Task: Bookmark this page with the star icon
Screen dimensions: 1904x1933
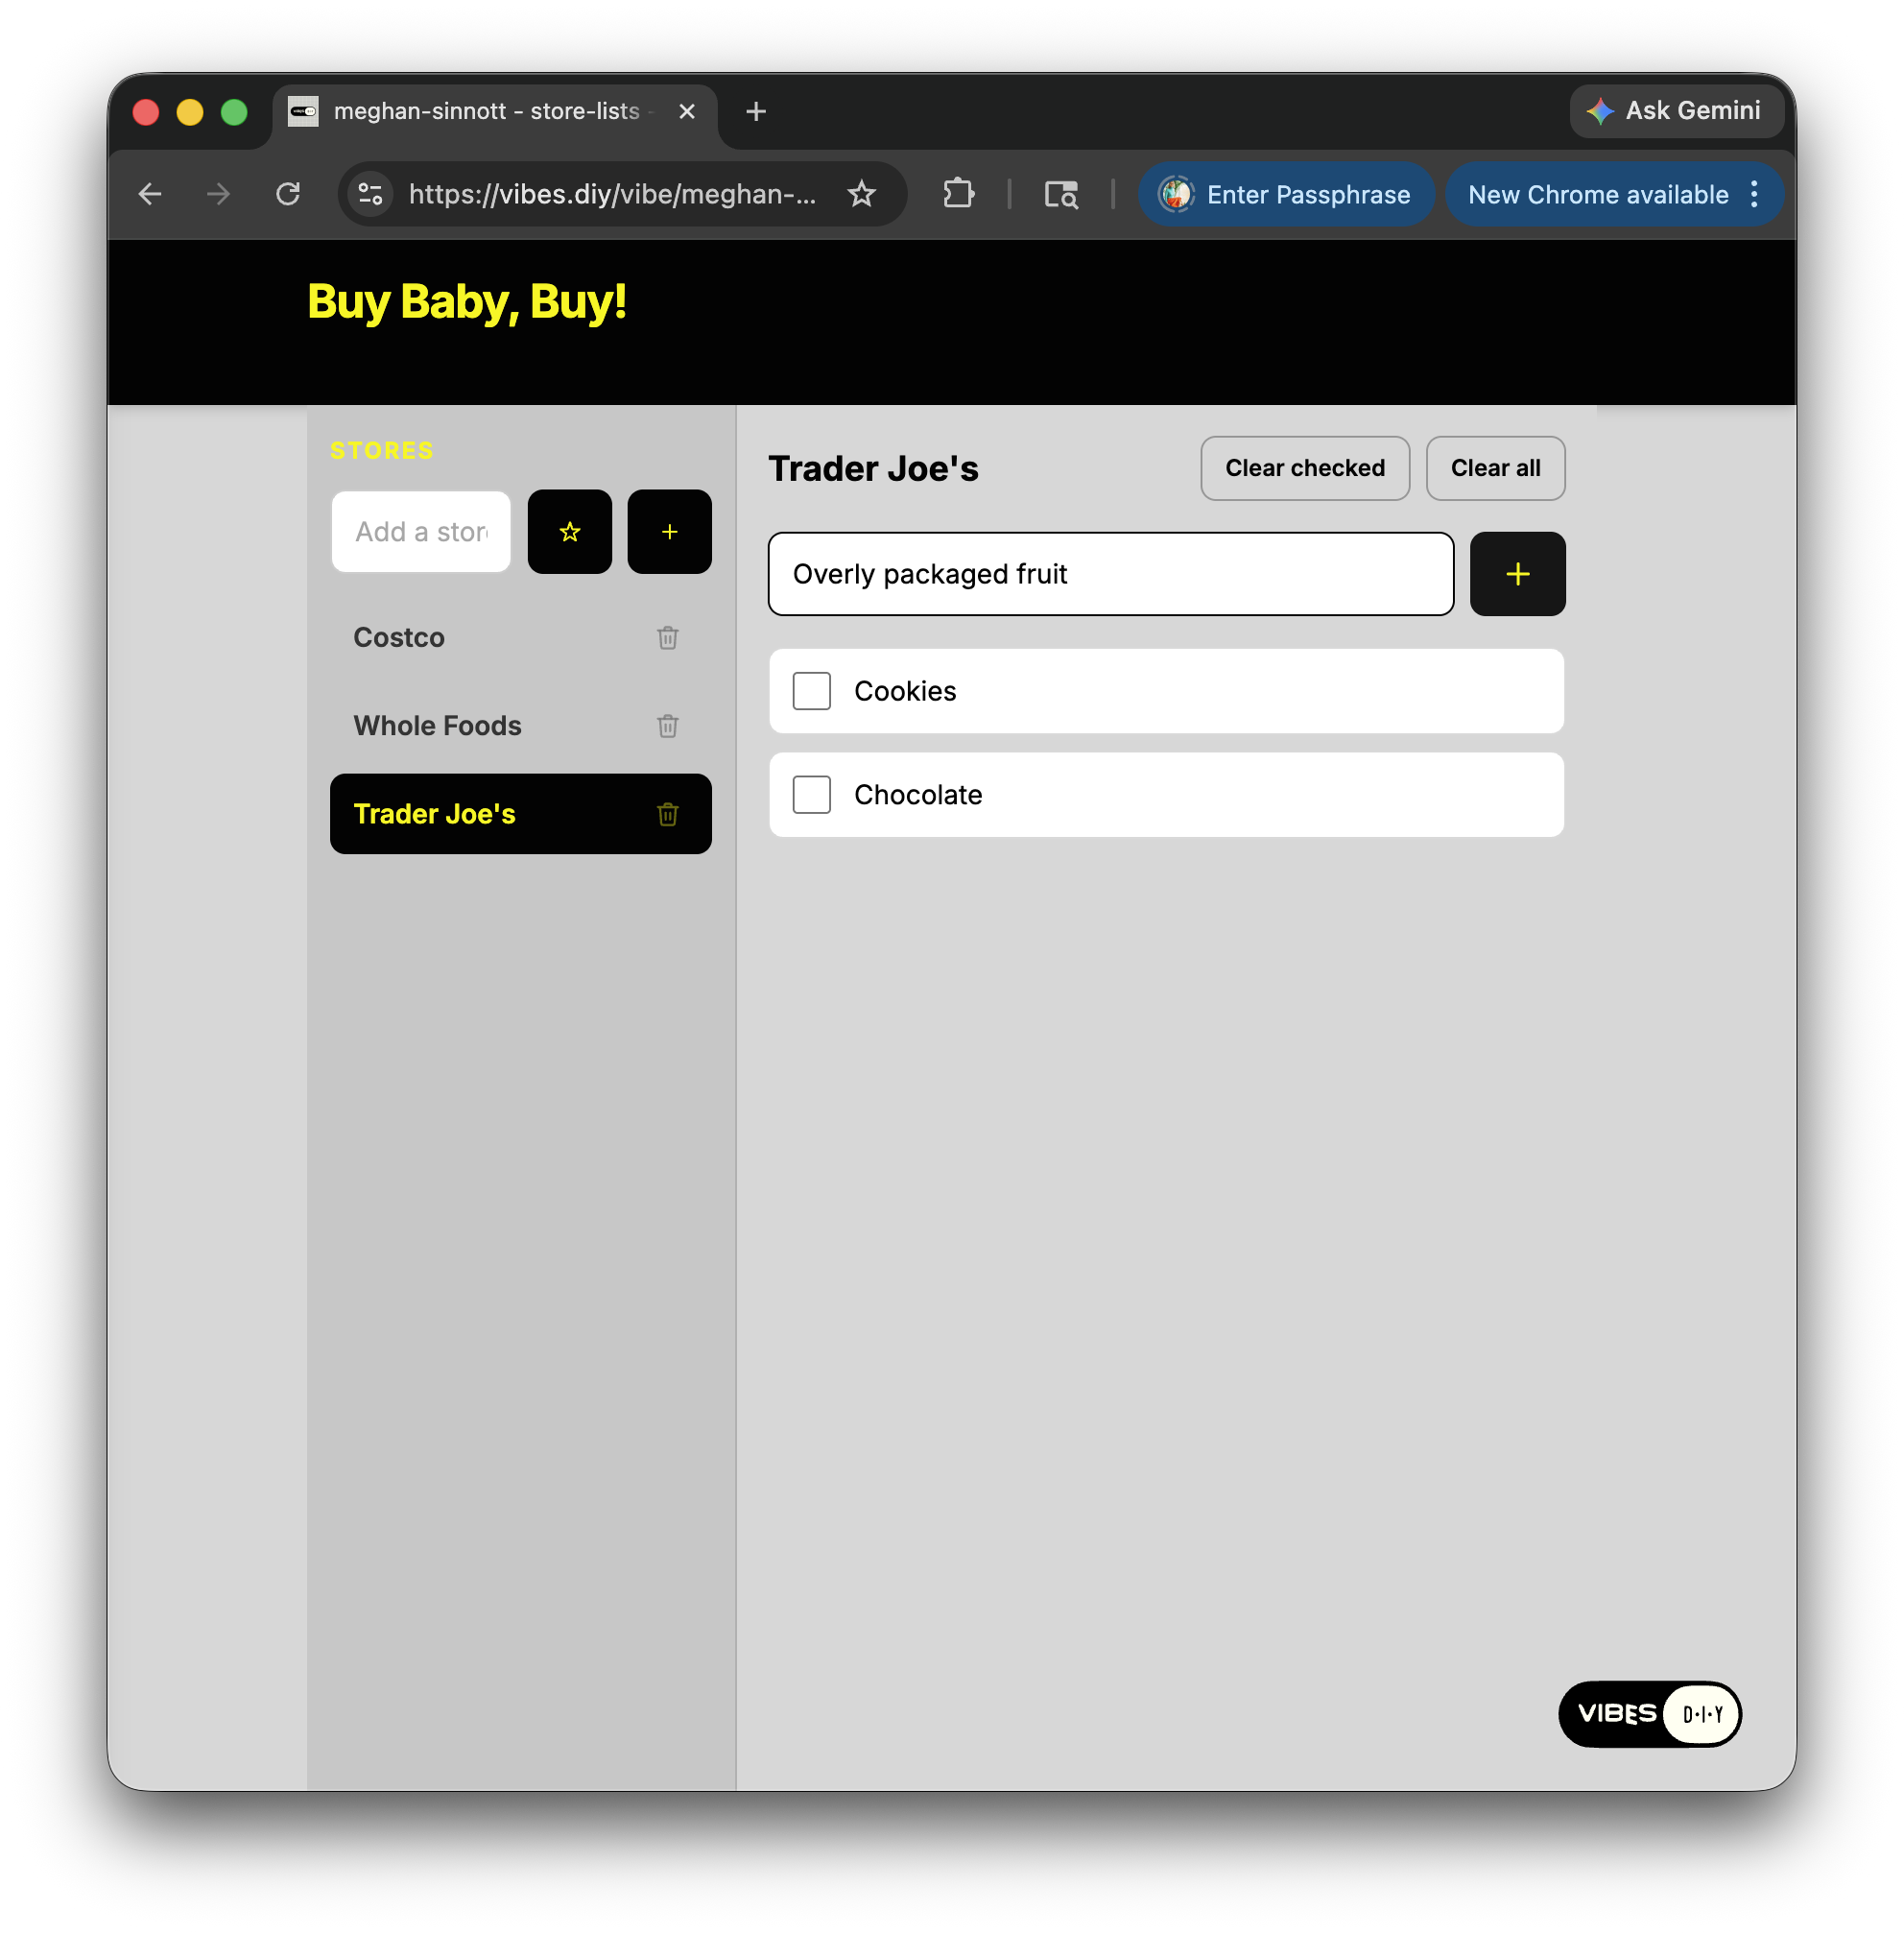Action: pos(861,194)
